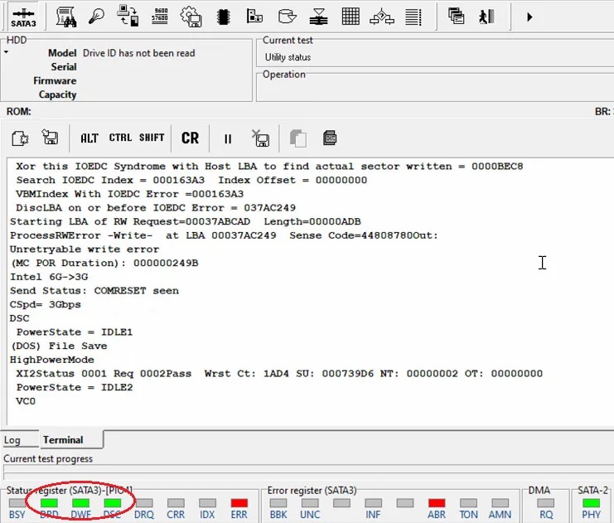Click the light bulb key icon
614x523 pixels.
click(97, 16)
